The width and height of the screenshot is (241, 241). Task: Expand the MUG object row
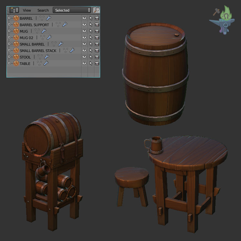(x=9, y=31)
